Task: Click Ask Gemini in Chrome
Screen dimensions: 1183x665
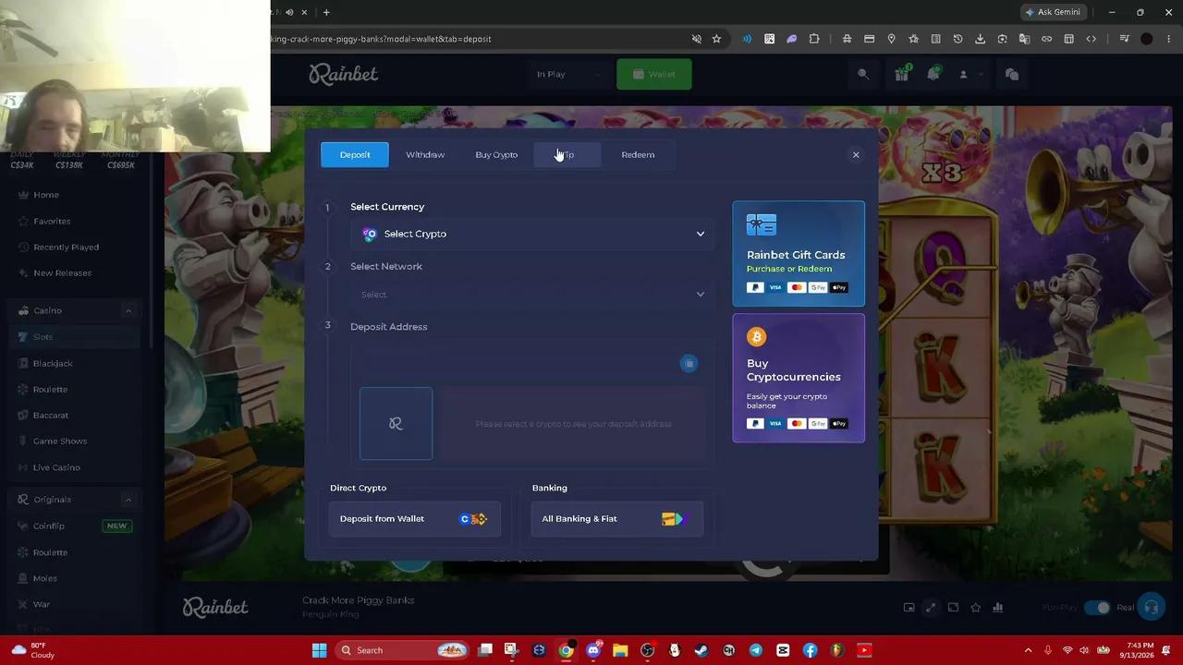Action: (x=1054, y=12)
